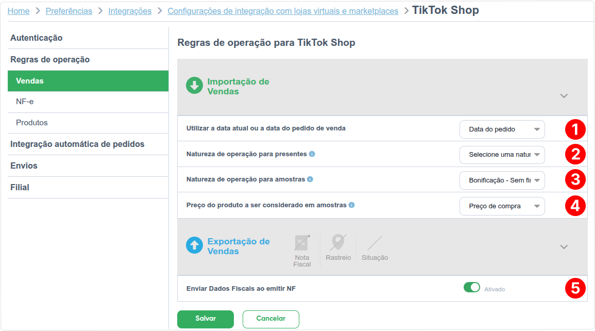Screen dimensions: 595x331
Task: Select the Vendas sidebar item
Action: coord(88,81)
